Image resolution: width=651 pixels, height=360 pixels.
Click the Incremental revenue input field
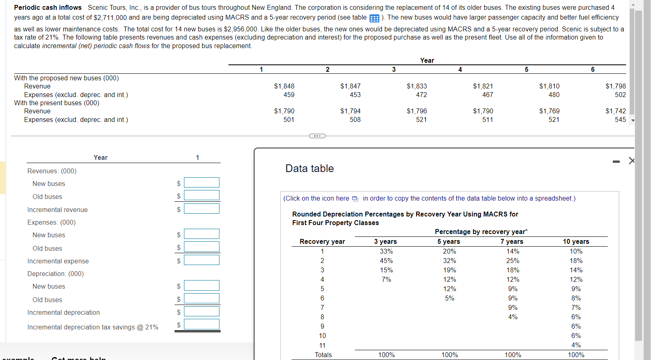click(x=201, y=209)
